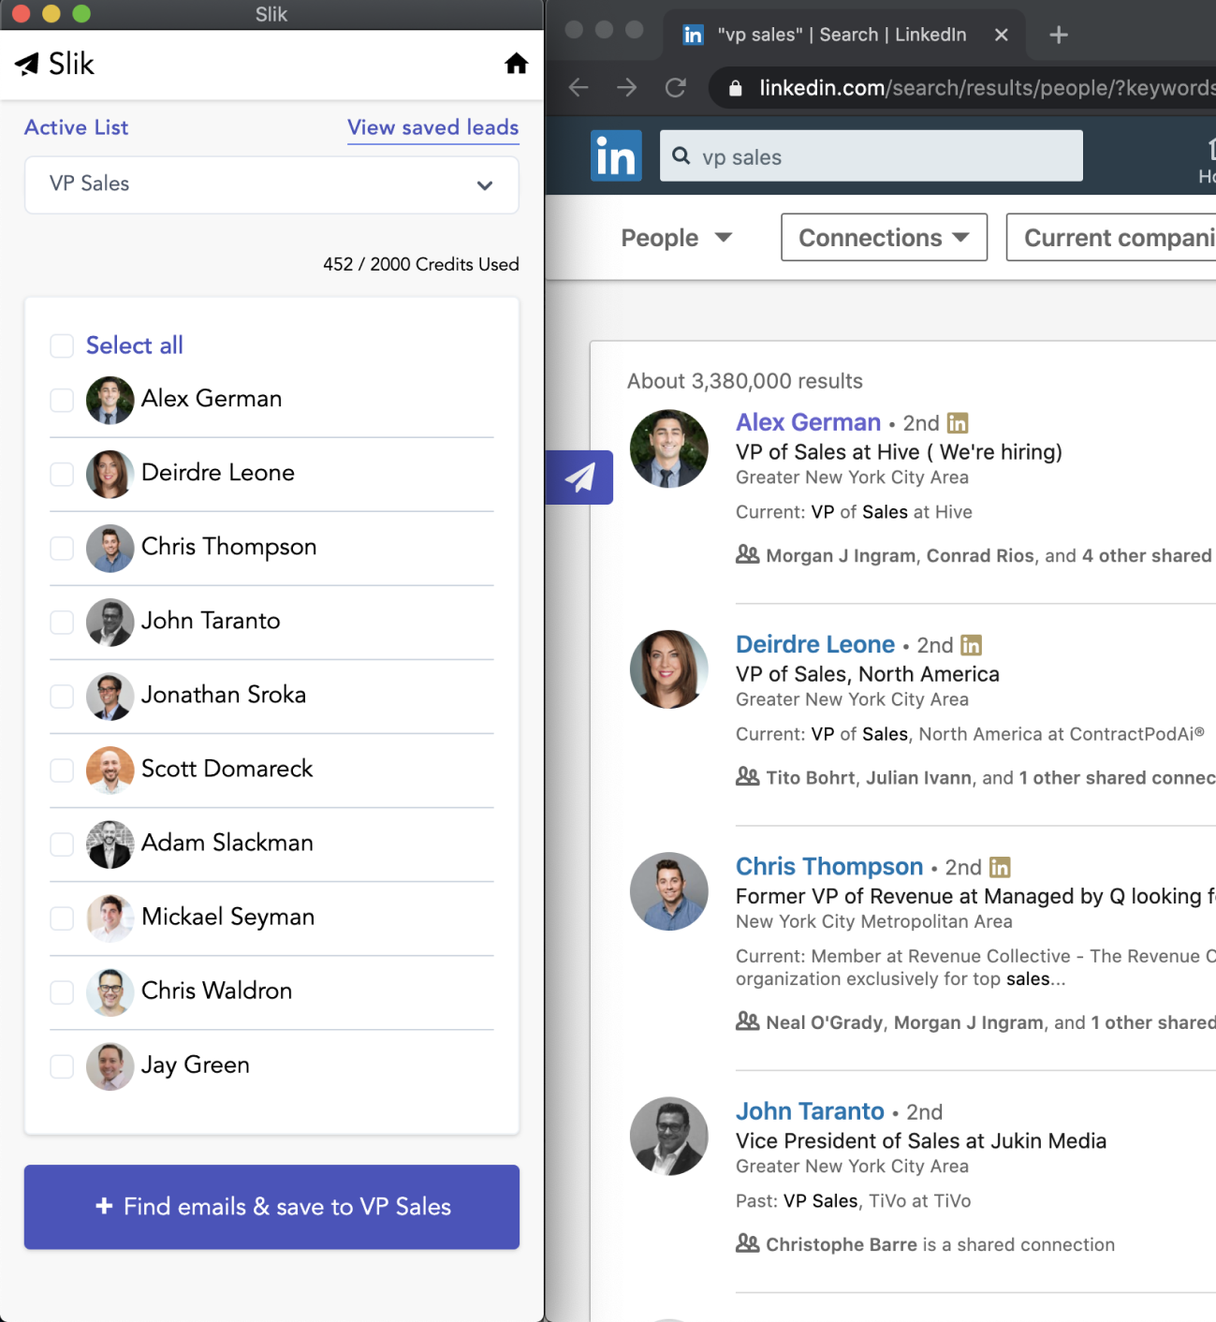The image size is (1216, 1322).
Task: Click Jay Green's name in Slik list
Action: 196,1065
